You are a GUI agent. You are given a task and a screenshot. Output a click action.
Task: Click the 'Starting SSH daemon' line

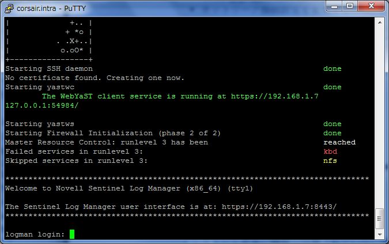click(49, 68)
